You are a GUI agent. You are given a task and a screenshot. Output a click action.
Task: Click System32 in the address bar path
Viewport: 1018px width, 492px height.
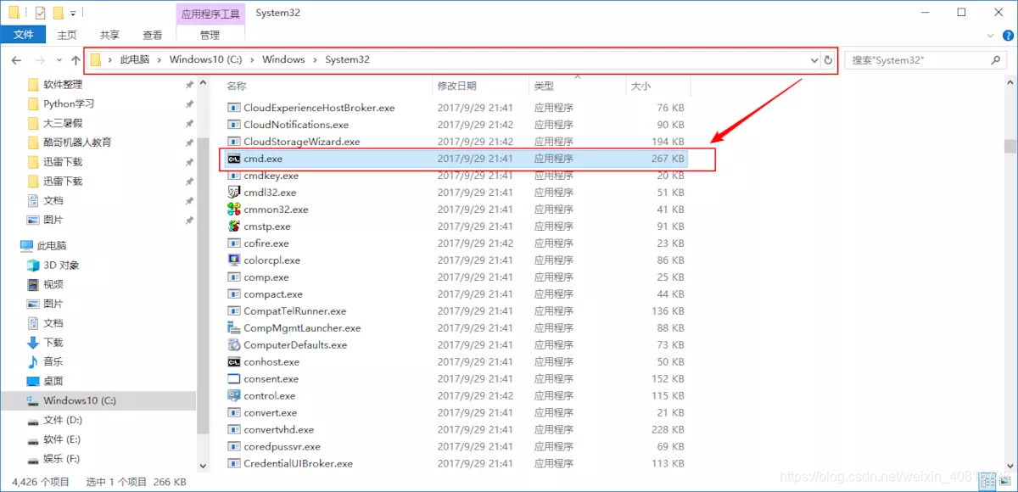(x=347, y=60)
